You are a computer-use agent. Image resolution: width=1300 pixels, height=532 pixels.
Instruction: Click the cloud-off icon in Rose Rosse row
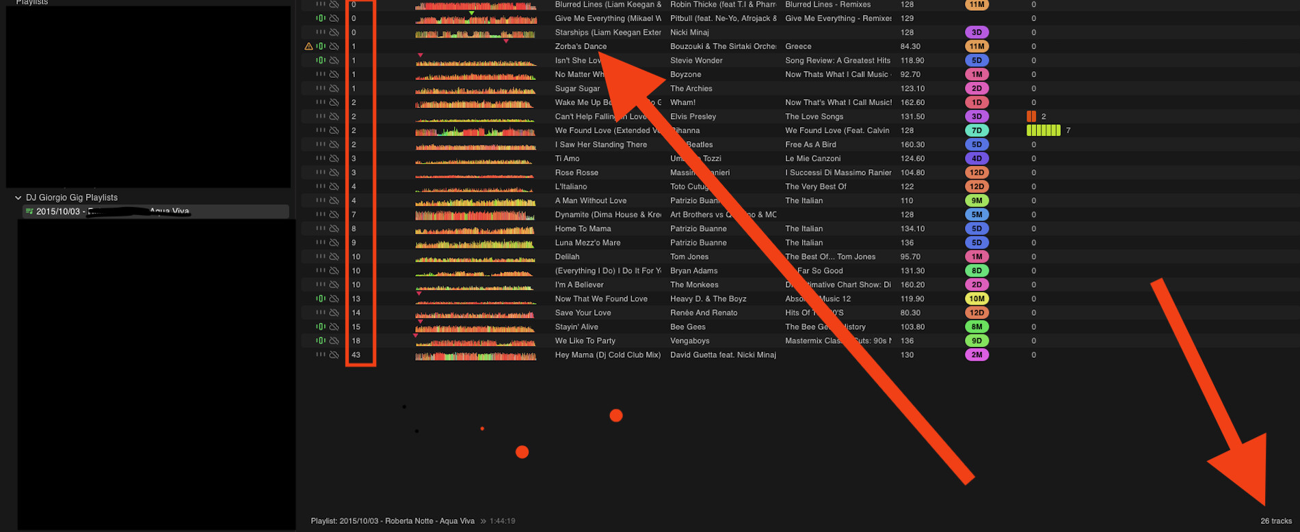click(334, 172)
